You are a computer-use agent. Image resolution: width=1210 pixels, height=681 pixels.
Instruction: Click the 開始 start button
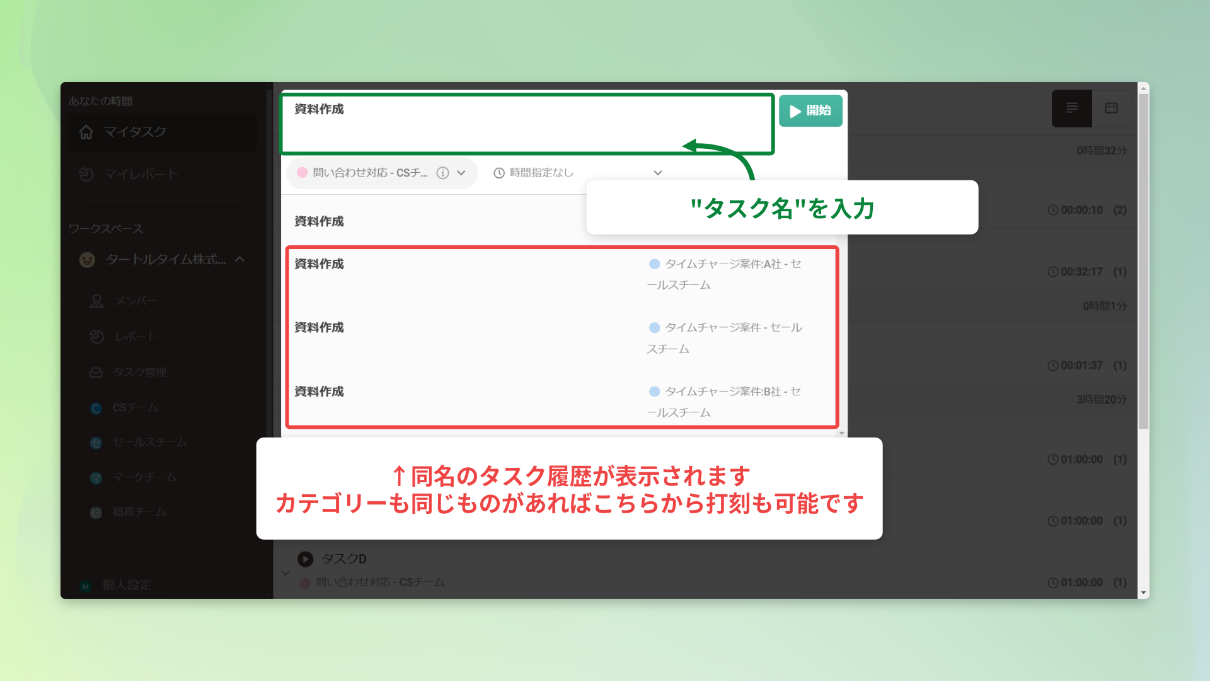coord(810,110)
